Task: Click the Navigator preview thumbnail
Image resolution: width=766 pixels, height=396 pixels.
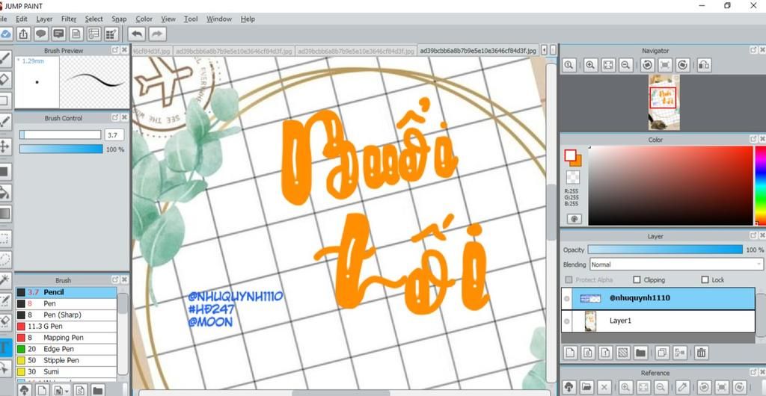Action: click(x=664, y=102)
